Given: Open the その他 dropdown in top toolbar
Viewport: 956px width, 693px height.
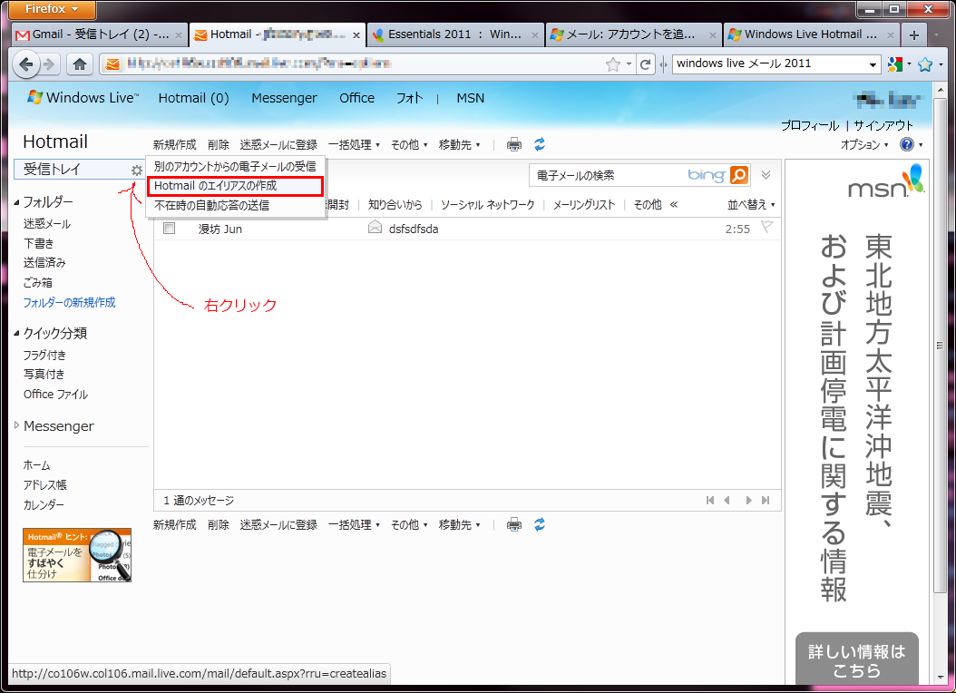Looking at the screenshot, I should point(409,144).
